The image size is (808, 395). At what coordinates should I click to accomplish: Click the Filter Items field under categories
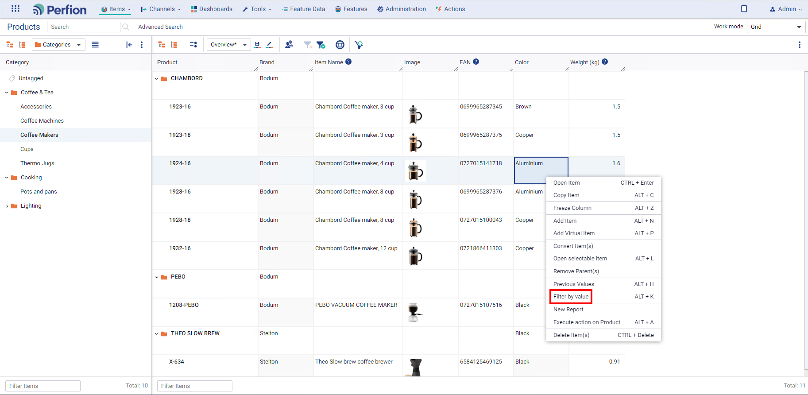click(x=43, y=386)
